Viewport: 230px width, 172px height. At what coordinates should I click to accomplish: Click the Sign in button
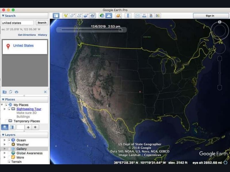pos(211,16)
